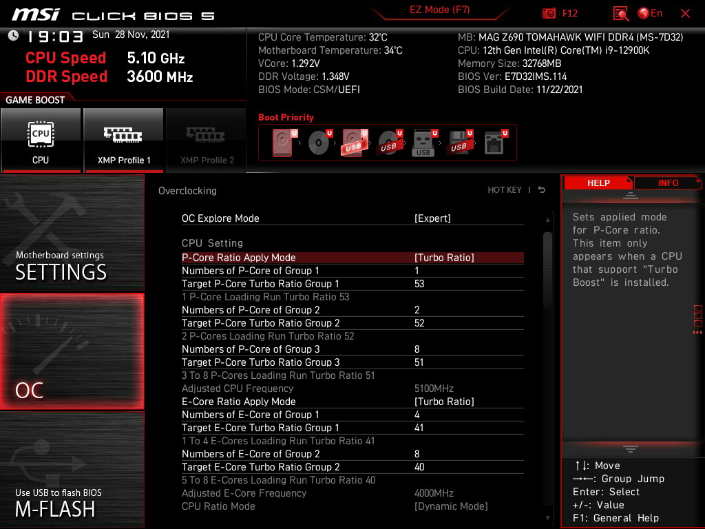Click the MSI Click BIOS 5 logo
Viewport: 705px width, 529px height.
tap(114, 15)
